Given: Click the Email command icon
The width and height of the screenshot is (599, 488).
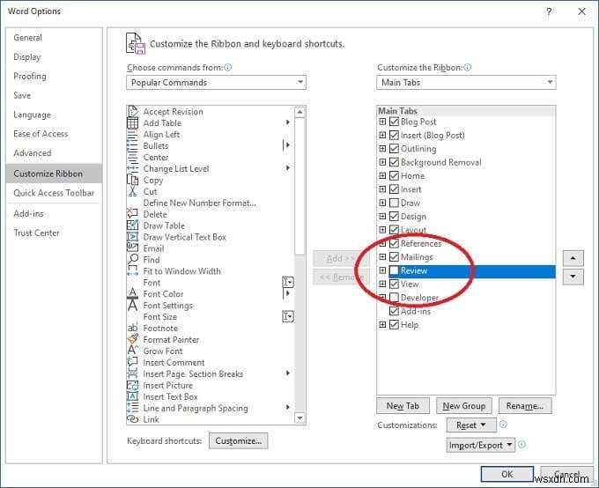Looking at the screenshot, I should pos(132,248).
